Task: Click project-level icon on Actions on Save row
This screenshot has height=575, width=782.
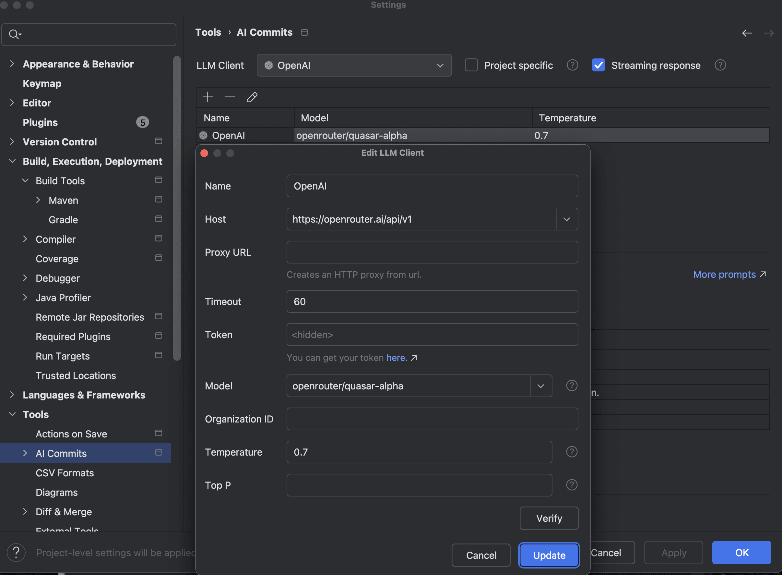Action: point(158,433)
